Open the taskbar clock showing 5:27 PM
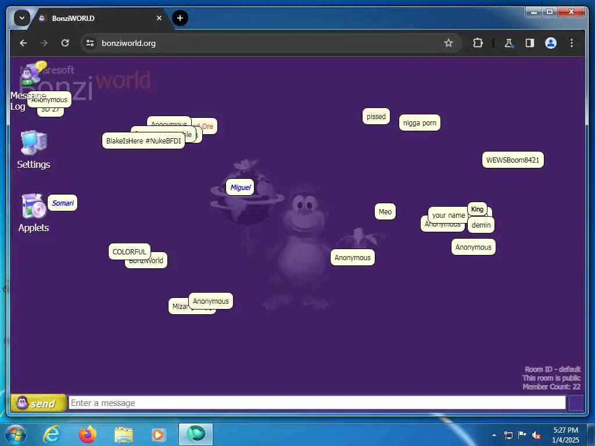Viewport: 595px width, 446px height. click(565, 435)
